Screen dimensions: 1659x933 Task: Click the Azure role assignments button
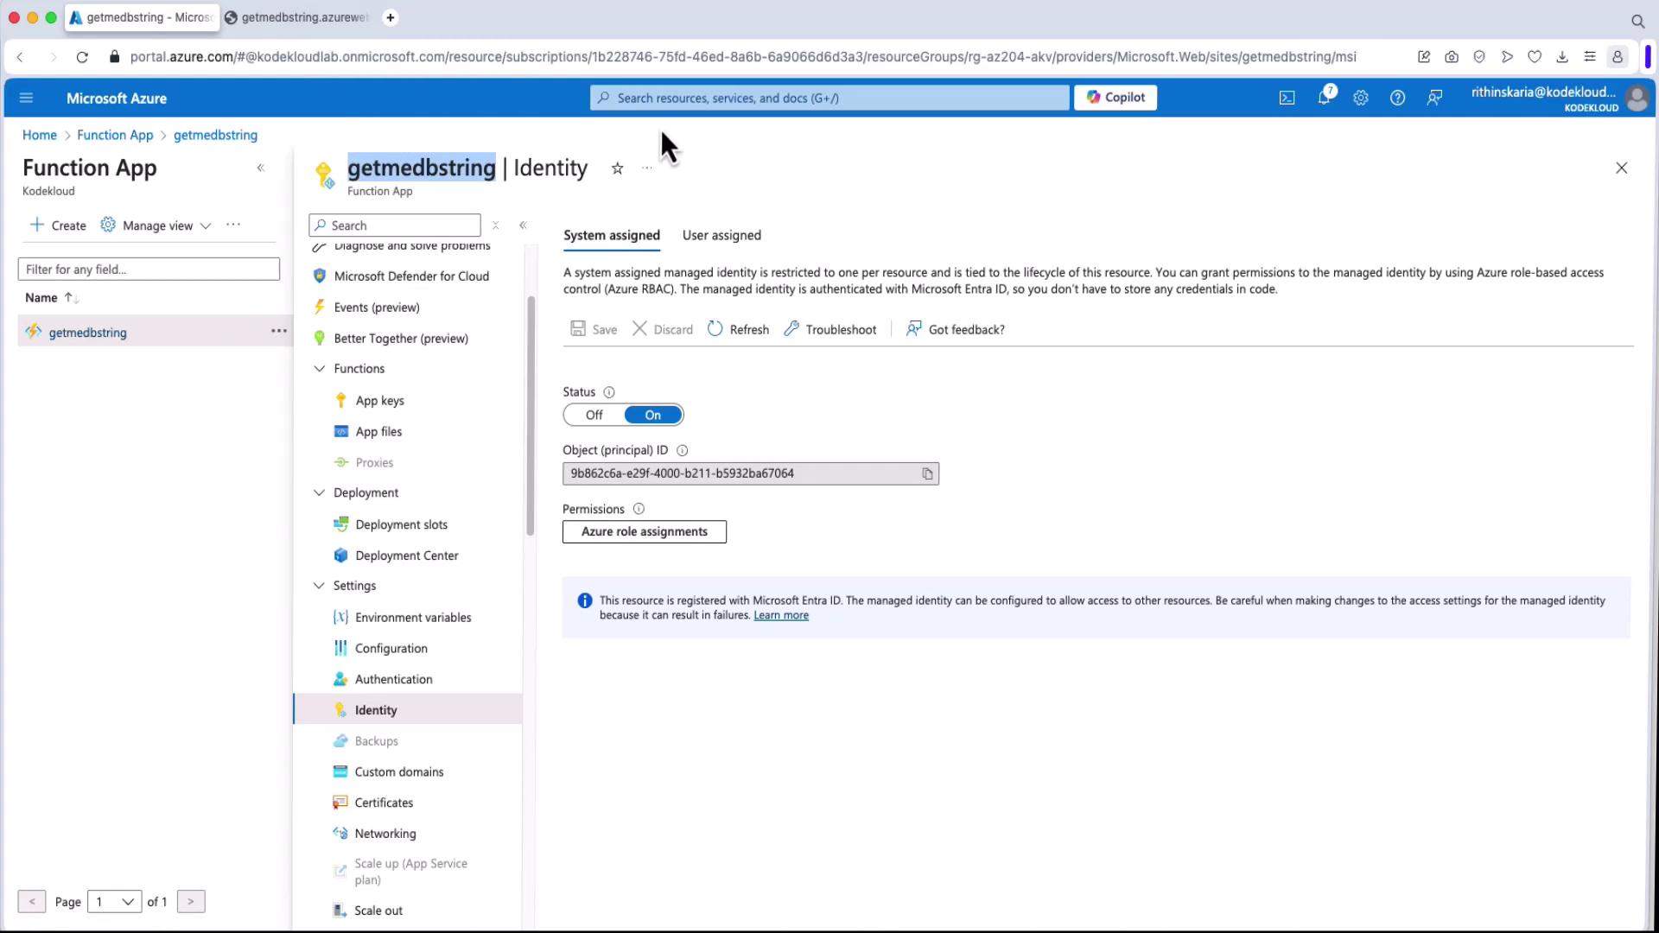point(645,531)
